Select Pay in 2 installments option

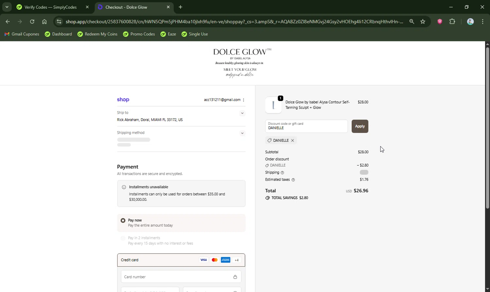[123, 238]
